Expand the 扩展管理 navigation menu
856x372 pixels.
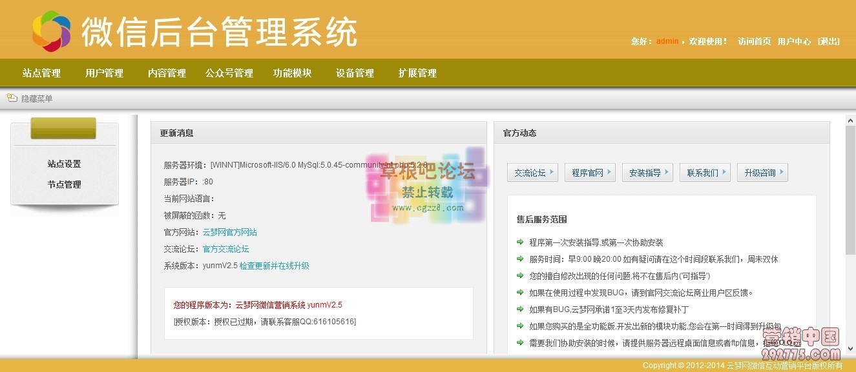[x=417, y=73]
